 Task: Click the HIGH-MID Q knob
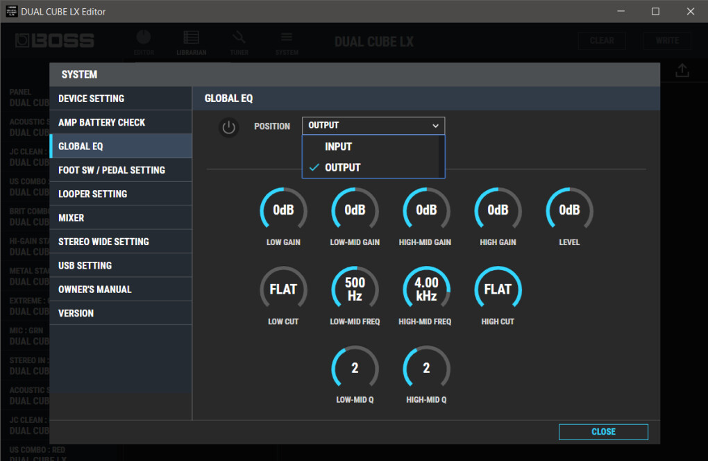(426, 368)
